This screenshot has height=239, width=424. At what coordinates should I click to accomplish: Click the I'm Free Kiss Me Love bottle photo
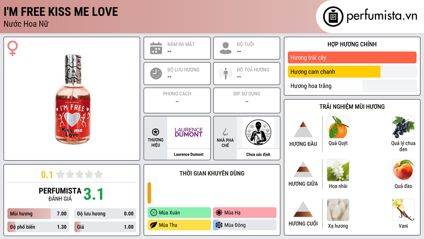coord(72,99)
